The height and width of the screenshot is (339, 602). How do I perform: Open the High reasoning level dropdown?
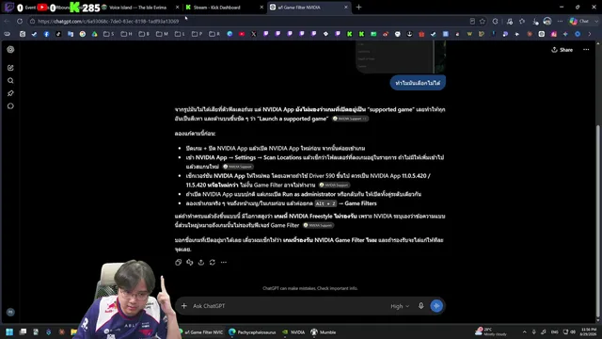400,306
